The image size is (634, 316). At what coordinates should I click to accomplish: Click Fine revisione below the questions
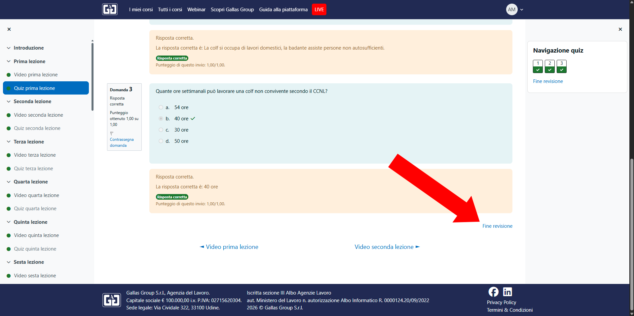[x=497, y=226]
